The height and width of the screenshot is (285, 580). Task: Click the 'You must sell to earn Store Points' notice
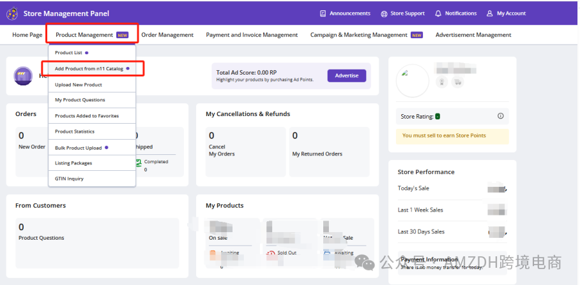click(x=452, y=136)
